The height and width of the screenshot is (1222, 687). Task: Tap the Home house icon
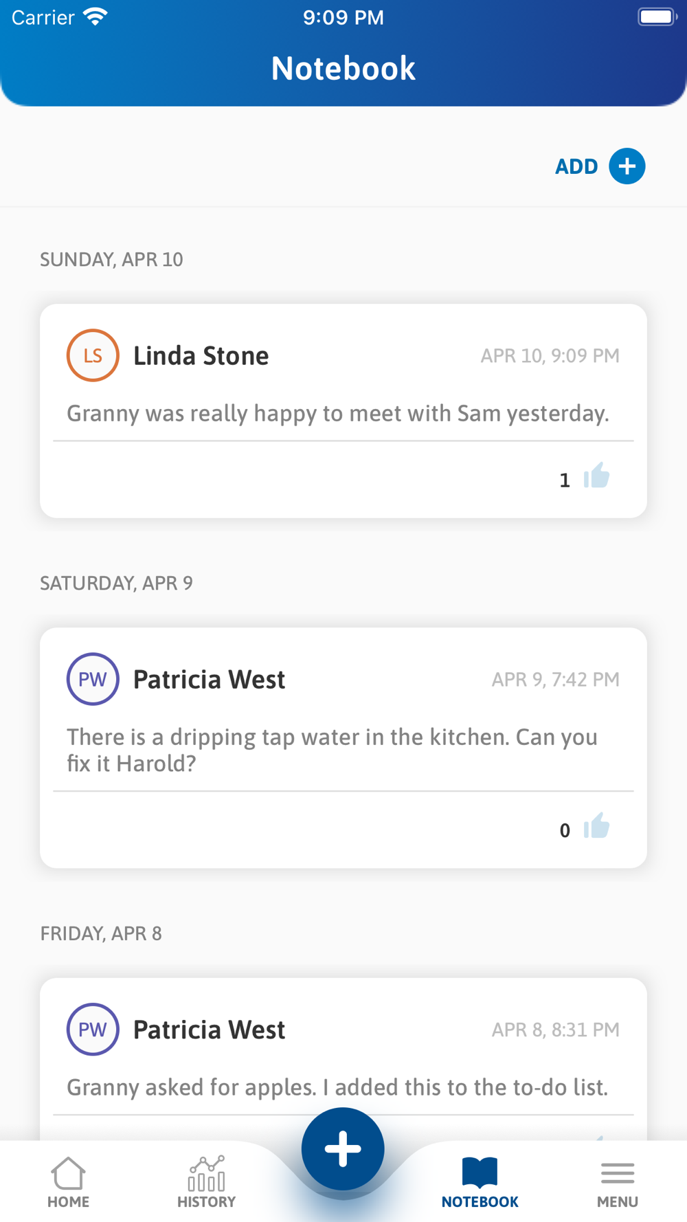[68, 1173]
